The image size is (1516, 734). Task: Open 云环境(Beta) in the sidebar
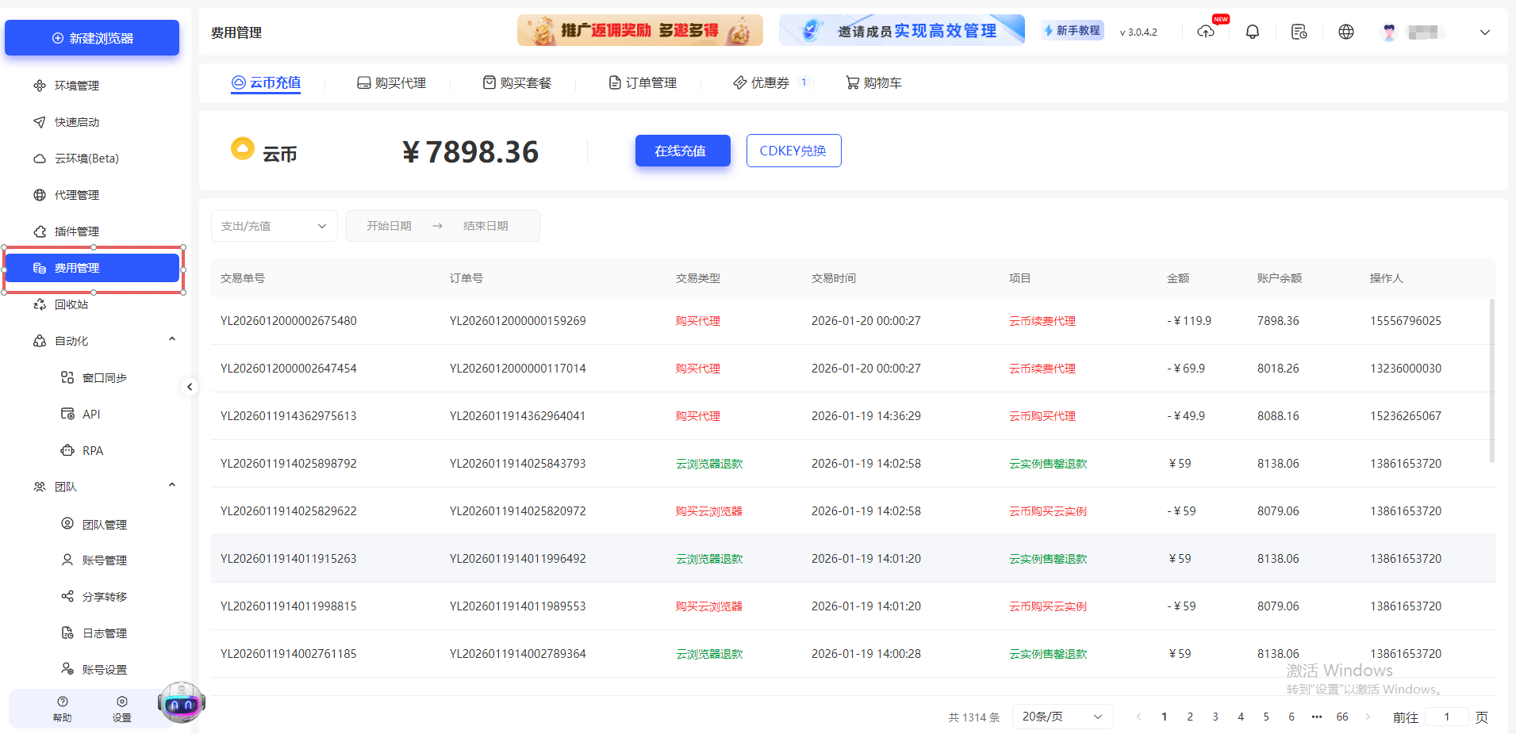[x=86, y=158]
